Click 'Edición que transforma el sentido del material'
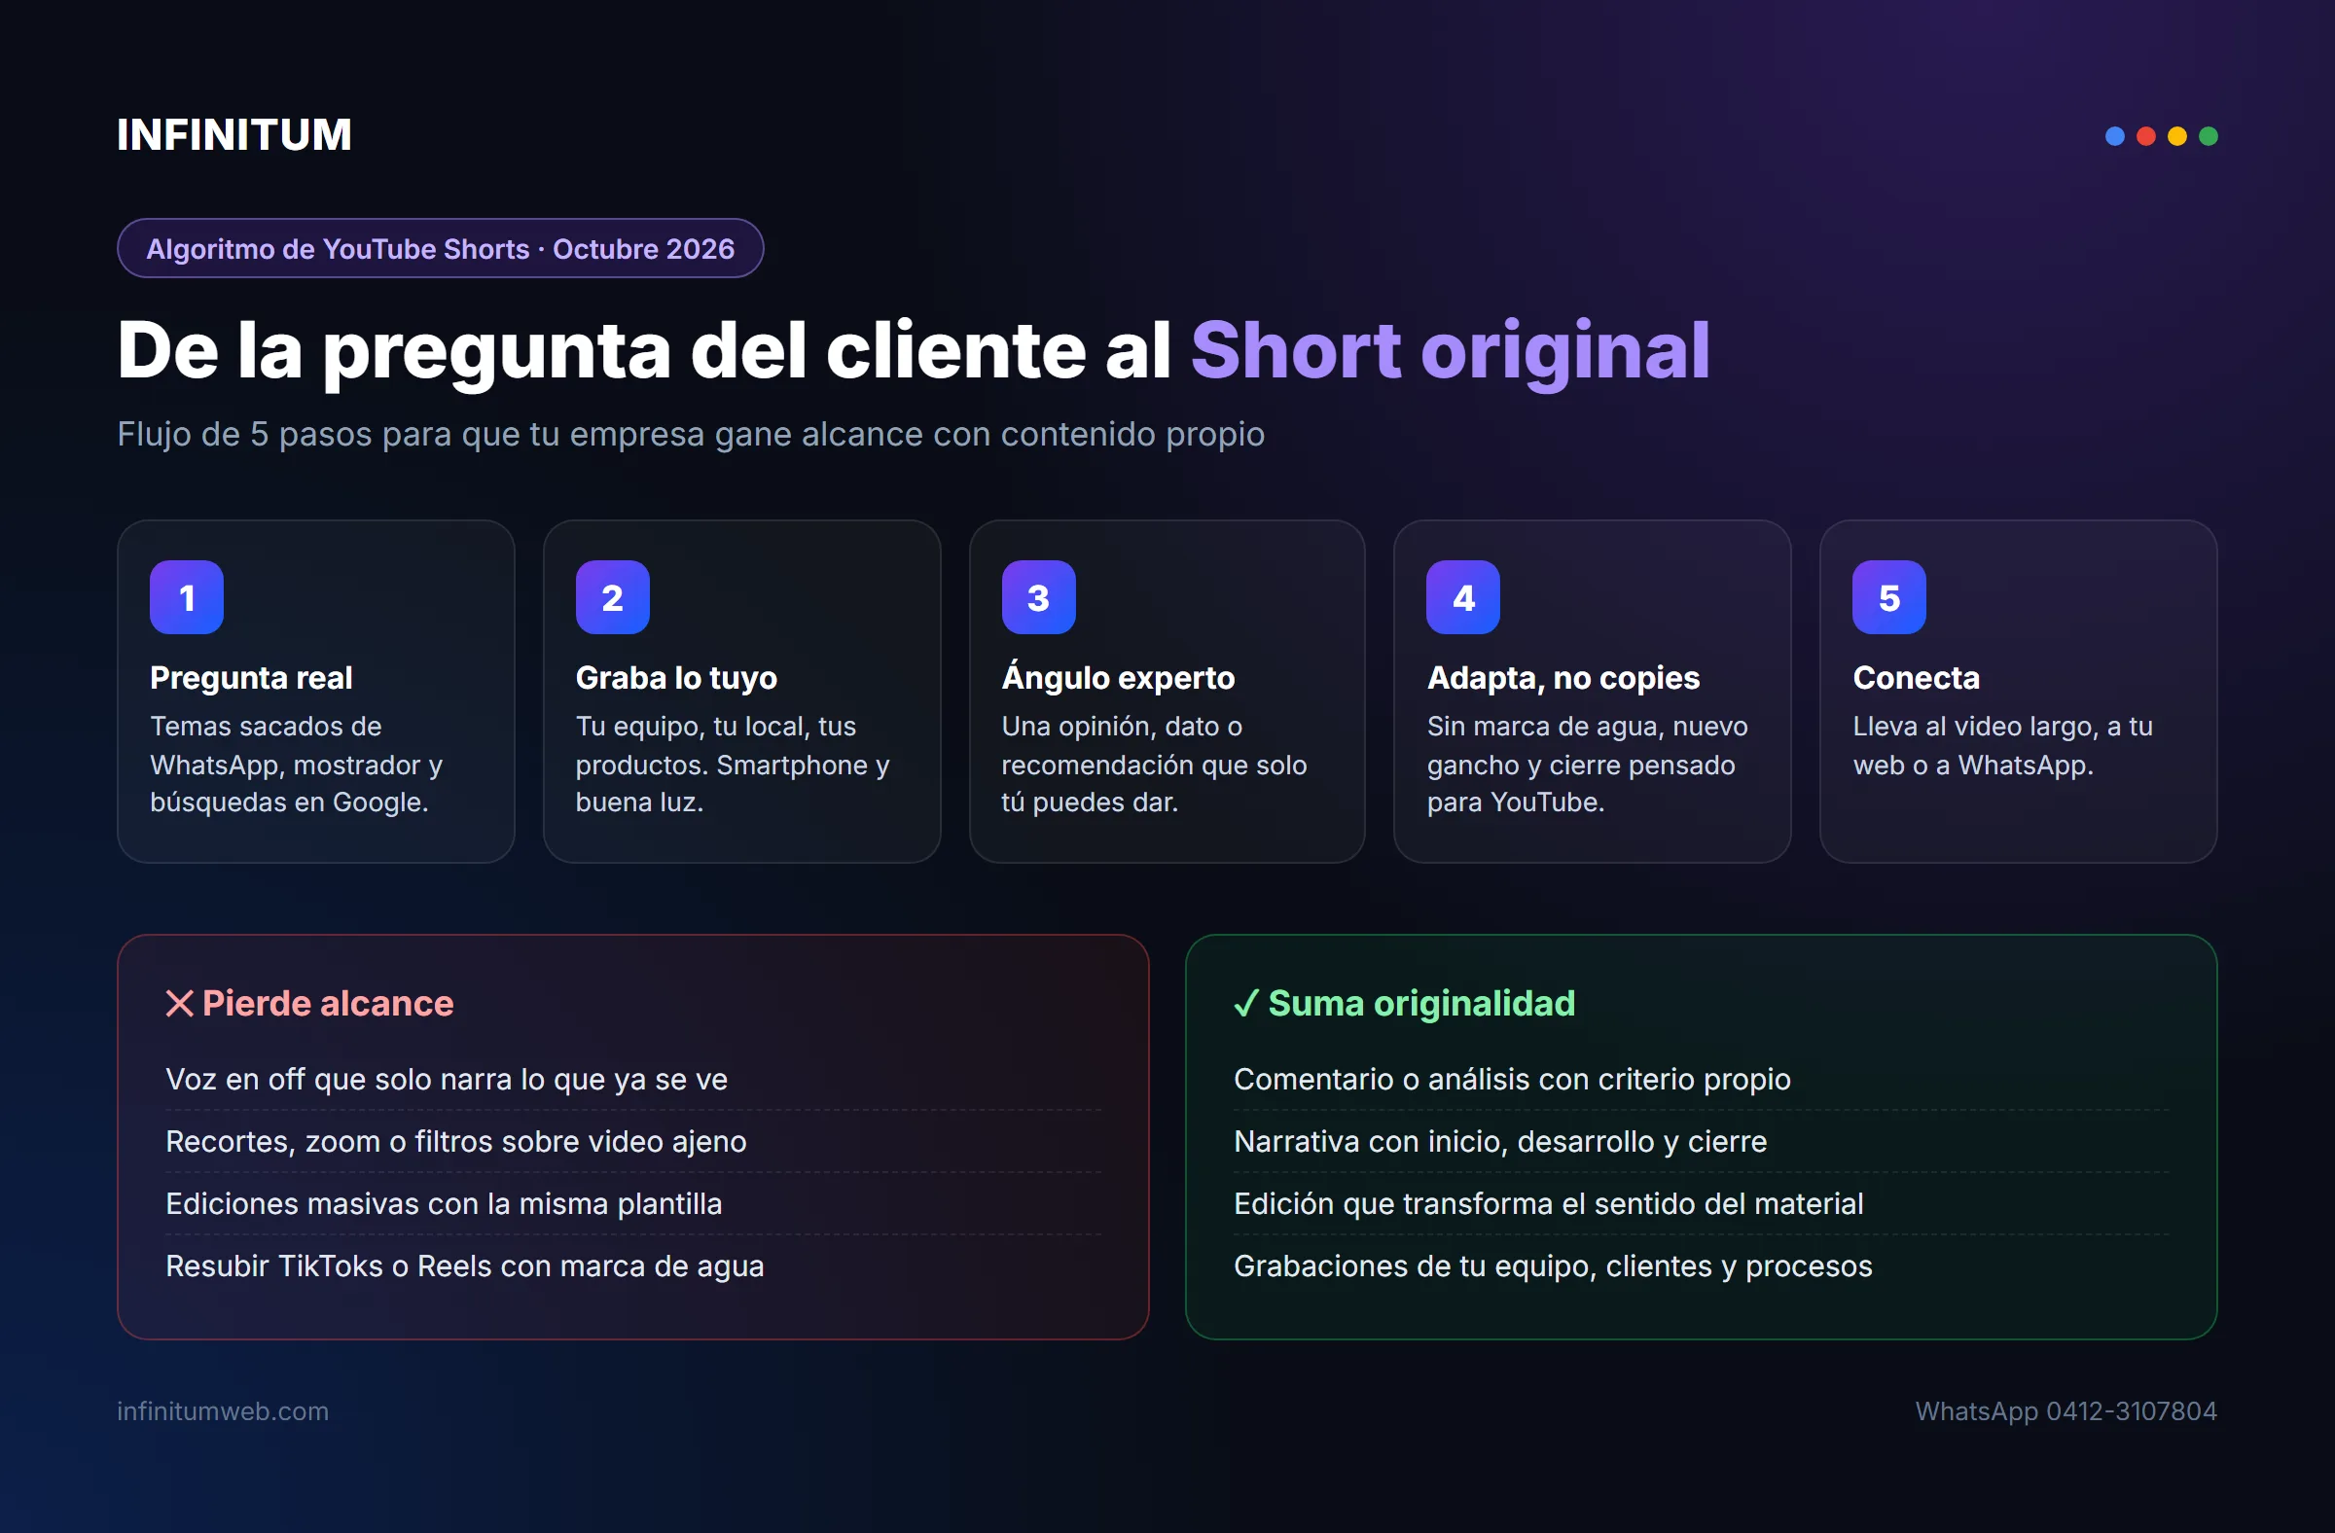 pyautogui.click(x=1548, y=1203)
